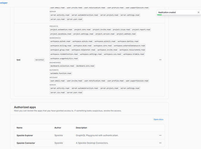This screenshot has height=149, width=201.
Task: Click the 'dashboard.core.read' scope tag
Action: click(85, 66)
